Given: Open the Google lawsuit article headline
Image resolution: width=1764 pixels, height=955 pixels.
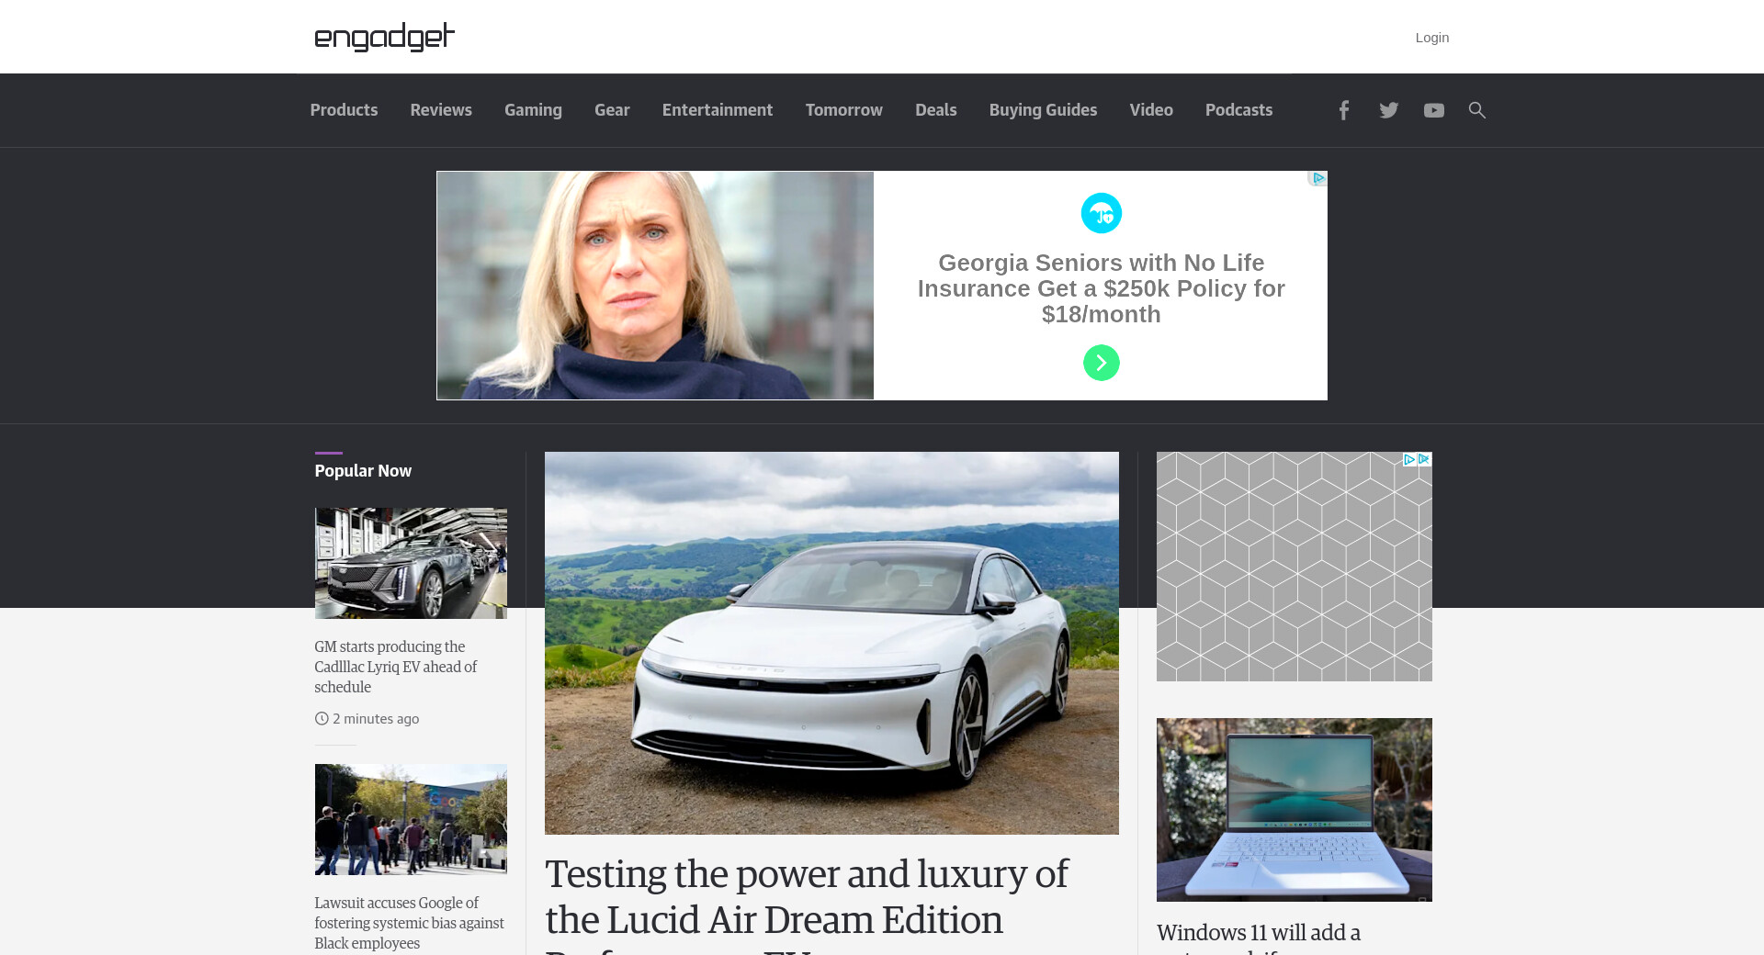Looking at the screenshot, I should coord(409,923).
